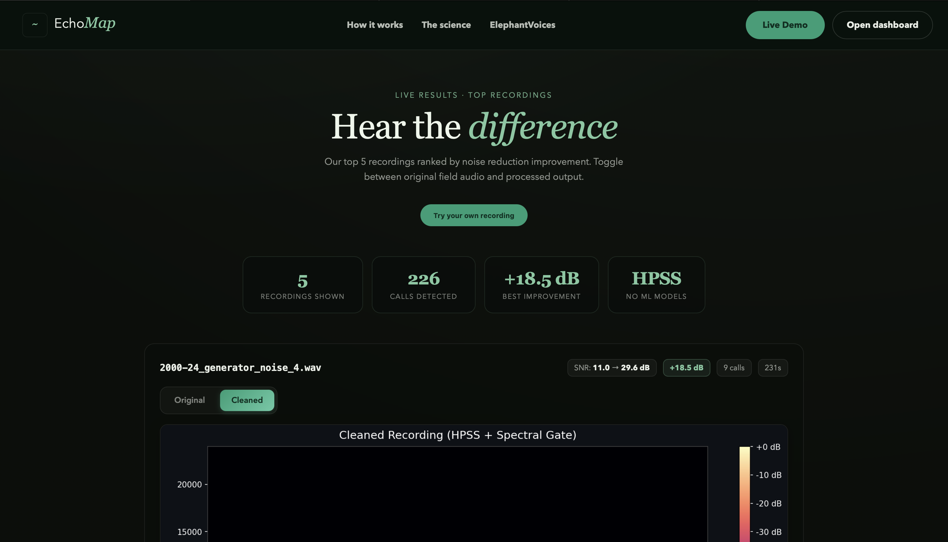Select the Cleaned audio toggle
The height and width of the screenshot is (542, 948).
click(x=247, y=400)
